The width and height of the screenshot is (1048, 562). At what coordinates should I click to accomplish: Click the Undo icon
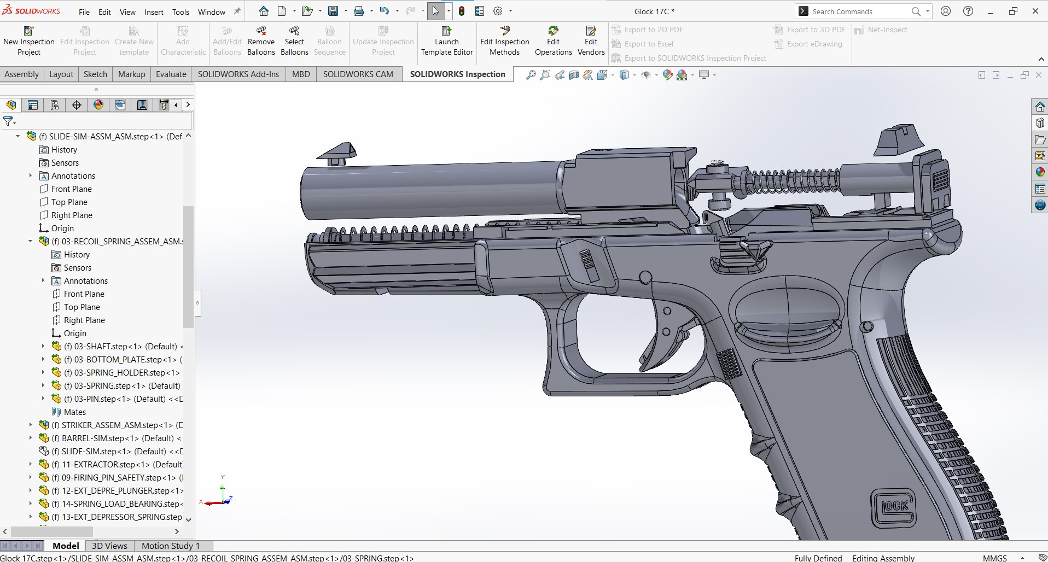click(x=385, y=11)
